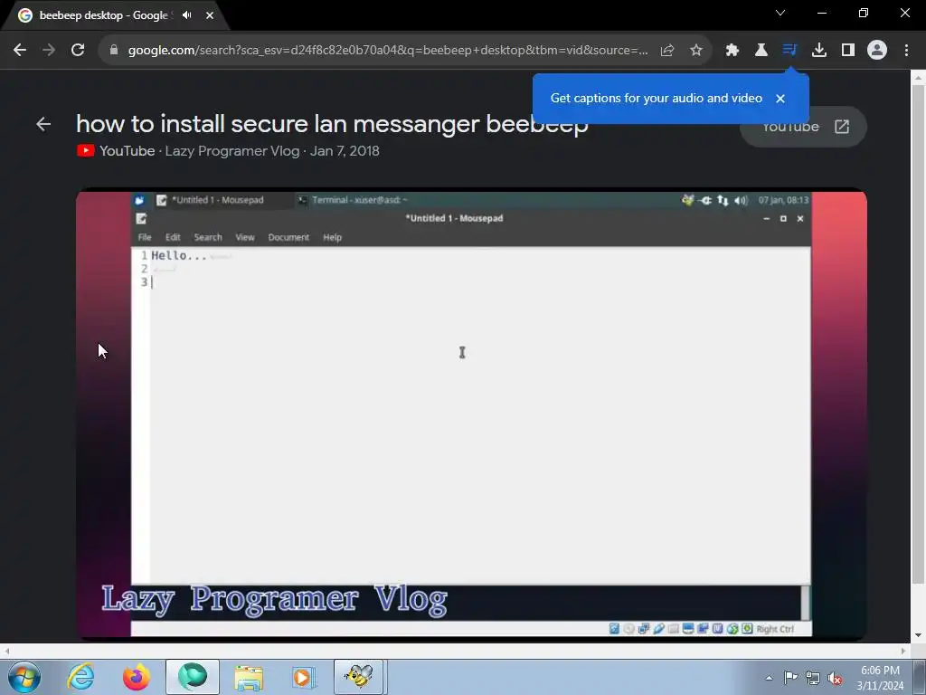This screenshot has height=695, width=926.
Task: Open Chrome three-dot menu
Action: tap(906, 51)
